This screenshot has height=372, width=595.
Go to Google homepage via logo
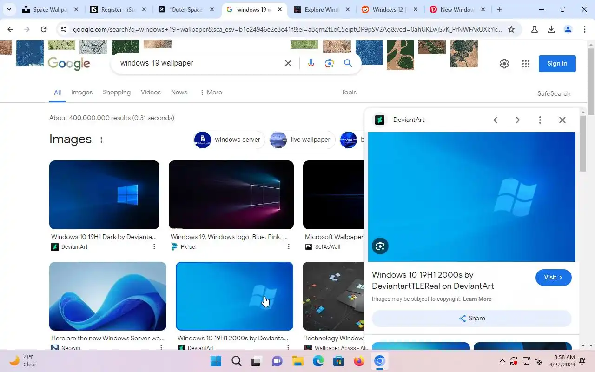pyautogui.click(x=69, y=64)
